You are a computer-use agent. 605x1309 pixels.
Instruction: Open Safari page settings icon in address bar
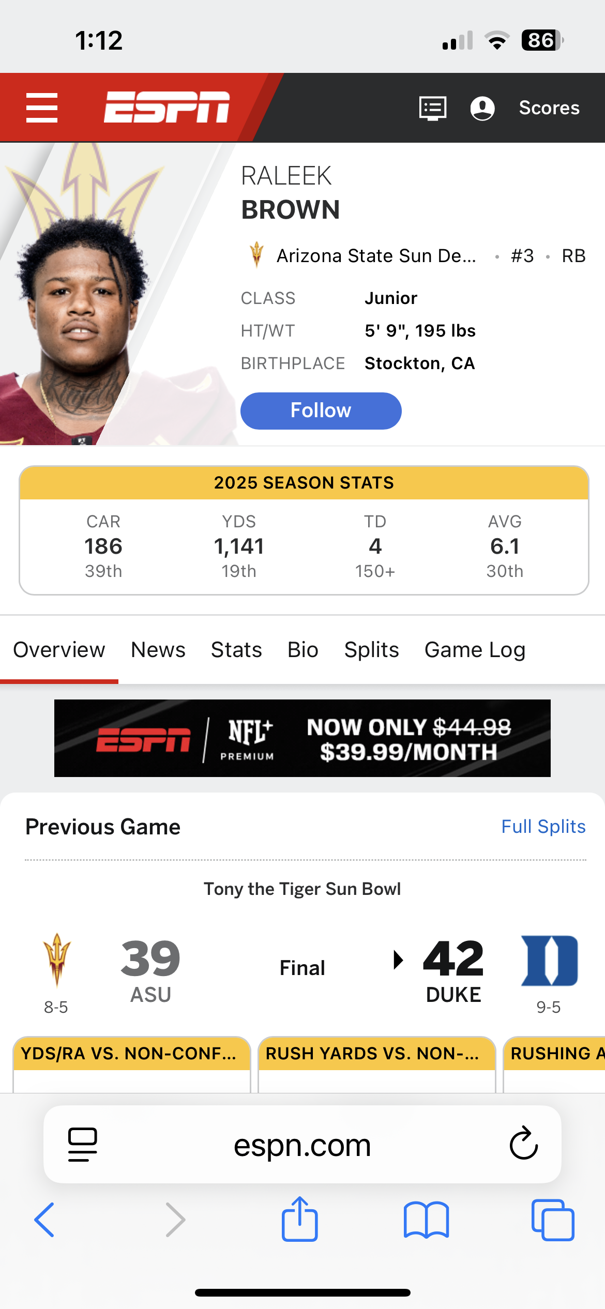(83, 1144)
